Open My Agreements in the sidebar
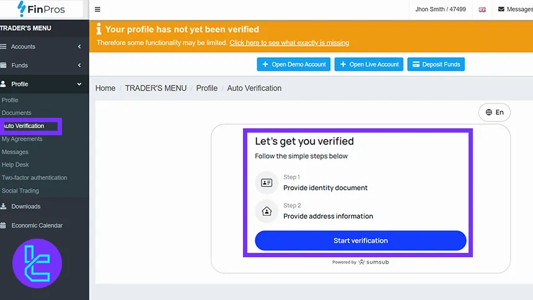 (22, 139)
